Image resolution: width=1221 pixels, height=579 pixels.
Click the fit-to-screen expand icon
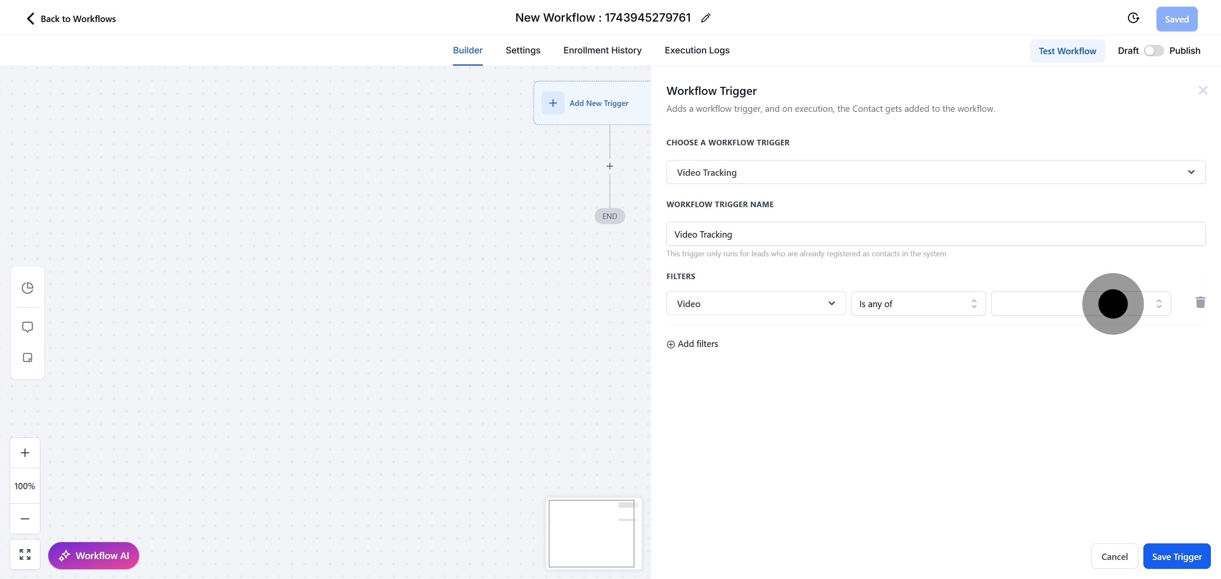[x=25, y=554]
